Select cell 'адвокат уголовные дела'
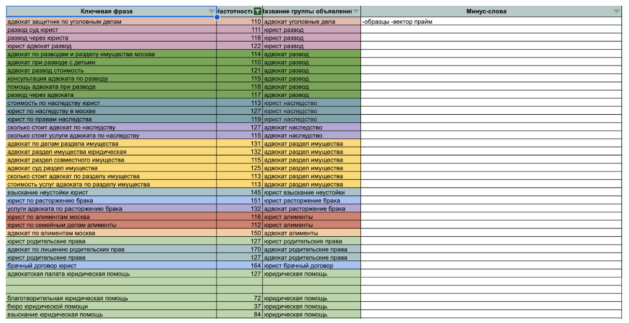Viewport: 629px width, 323px height. click(x=312, y=22)
